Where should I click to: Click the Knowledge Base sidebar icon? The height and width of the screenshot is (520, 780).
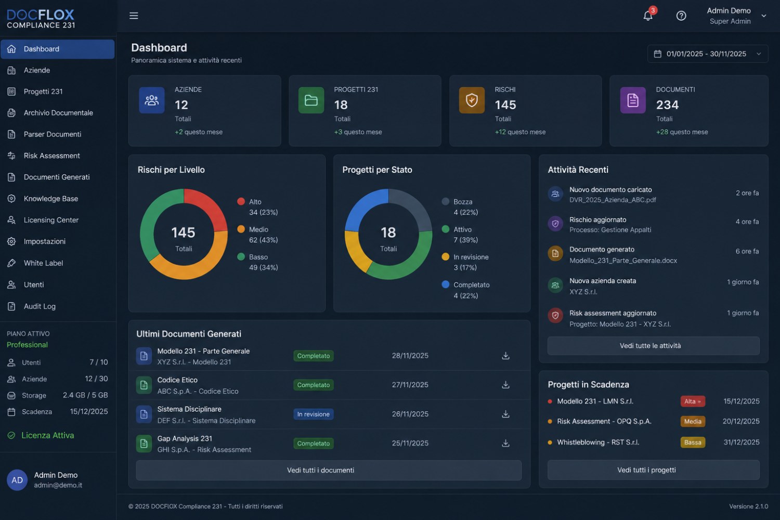11,199
